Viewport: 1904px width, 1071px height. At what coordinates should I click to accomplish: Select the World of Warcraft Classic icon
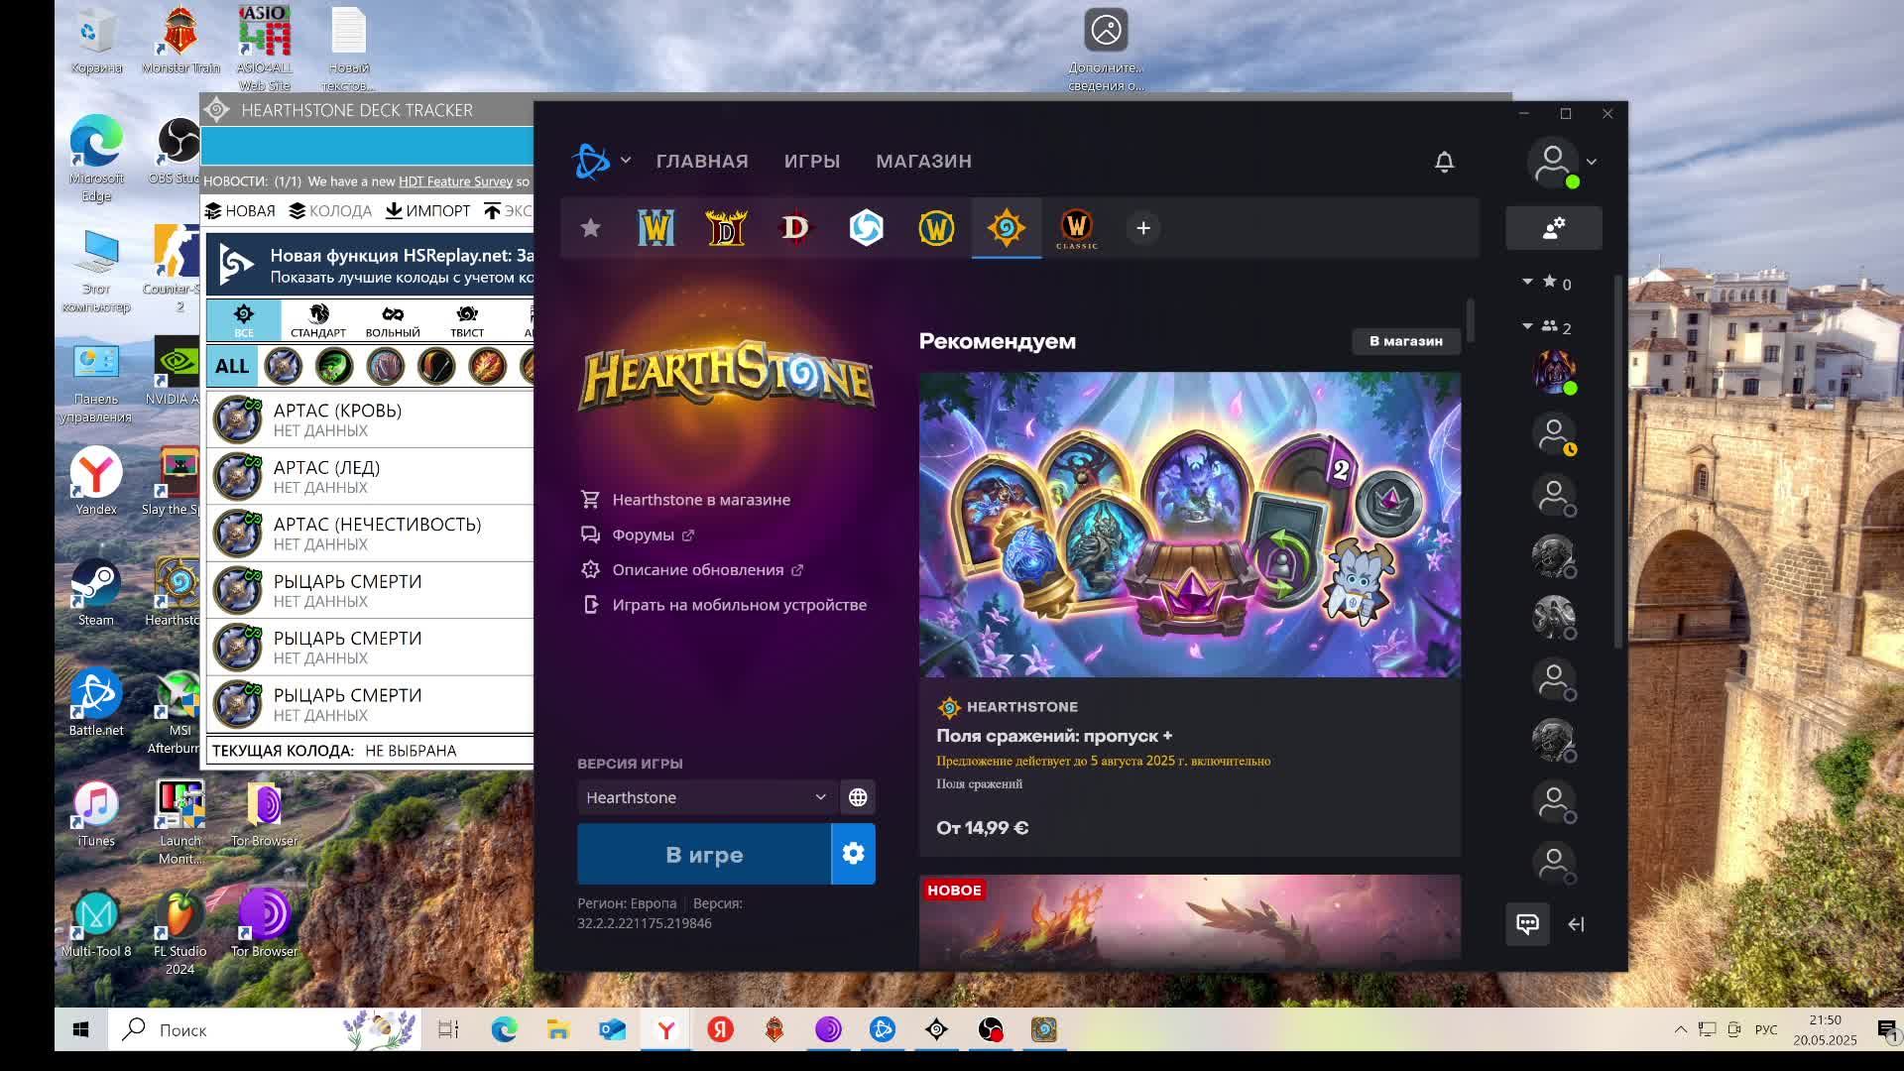(1076, 228)
